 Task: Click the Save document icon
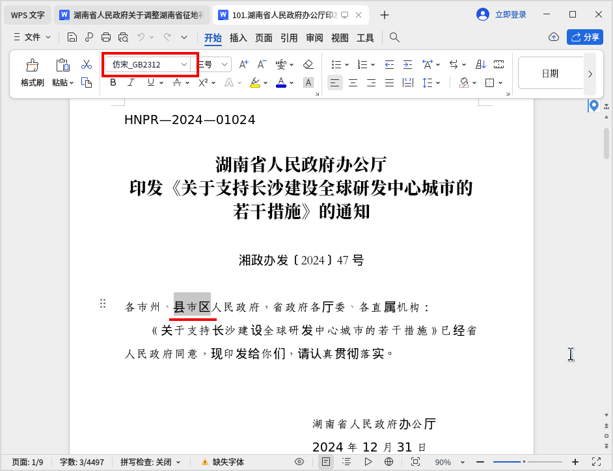[x=72, y=38]
